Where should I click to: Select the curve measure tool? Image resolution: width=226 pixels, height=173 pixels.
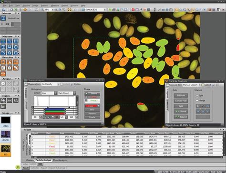coord(3,53)
